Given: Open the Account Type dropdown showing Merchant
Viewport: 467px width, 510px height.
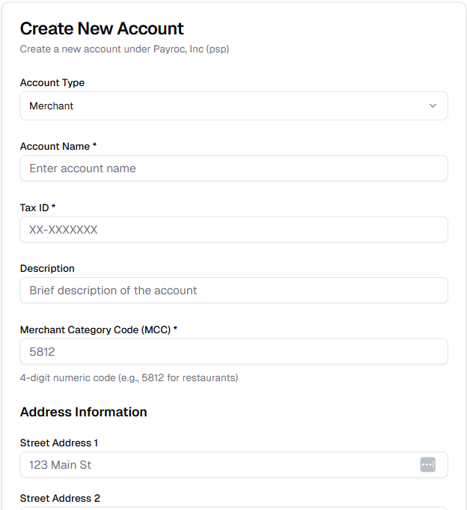Looking at the screenshot, I should 225,106.
